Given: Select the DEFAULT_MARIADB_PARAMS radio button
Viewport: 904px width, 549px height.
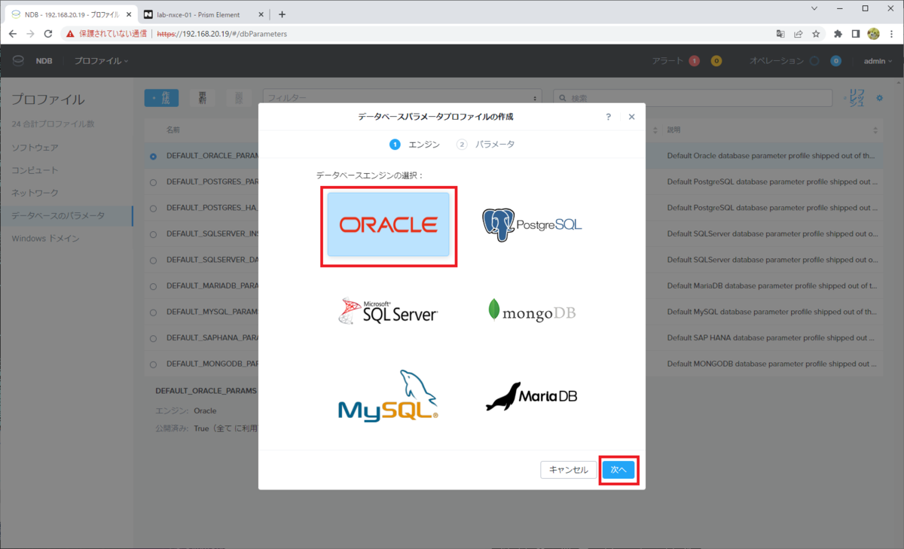Looking at the screenshot, I should 154,286.
